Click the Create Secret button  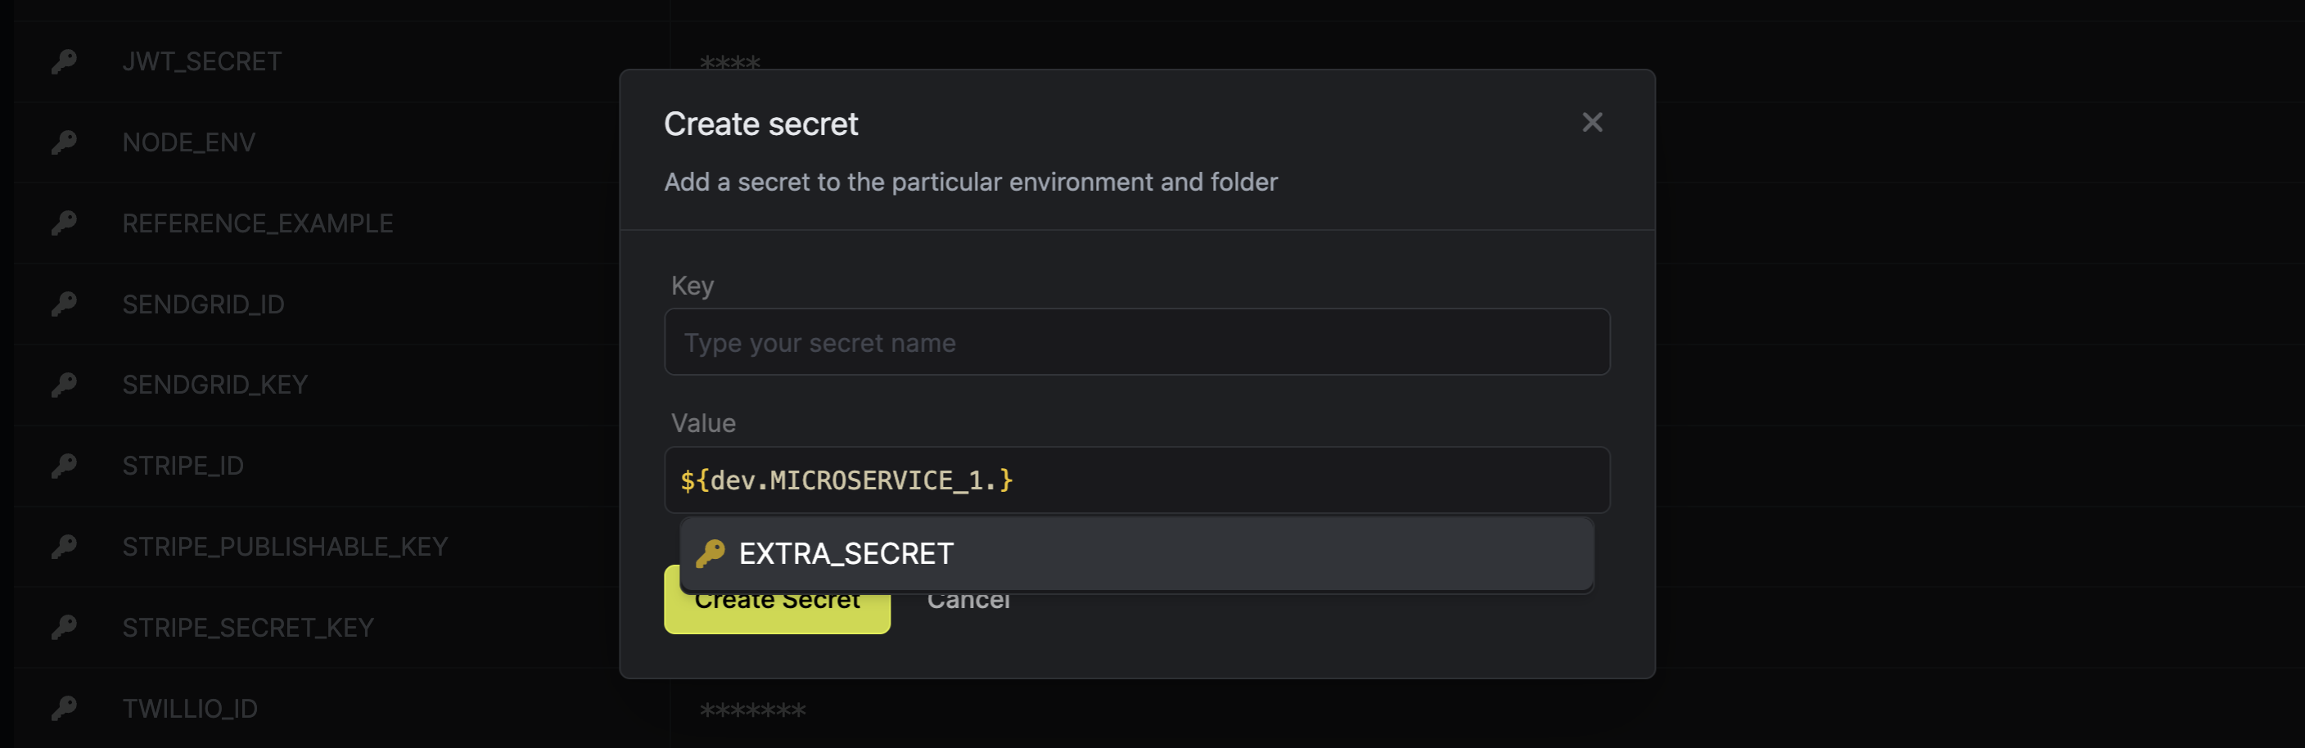coord(776,600)
